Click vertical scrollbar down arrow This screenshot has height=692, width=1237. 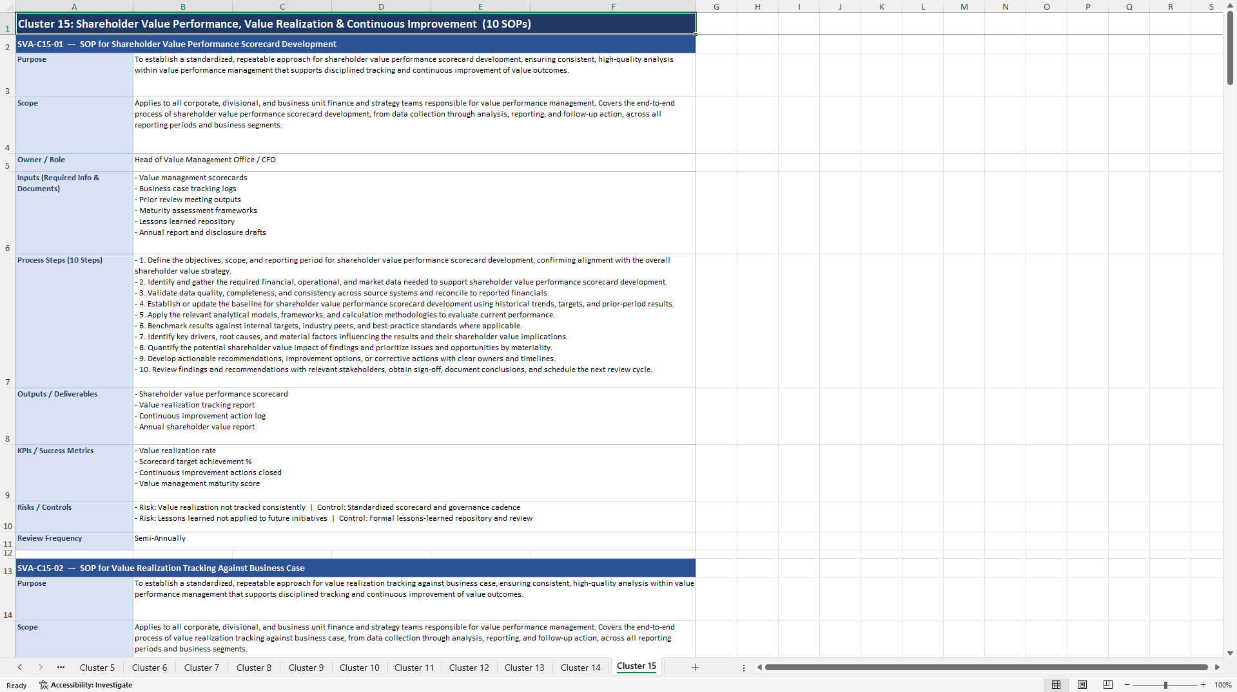pyautogui.click(x=1230, y=653)
